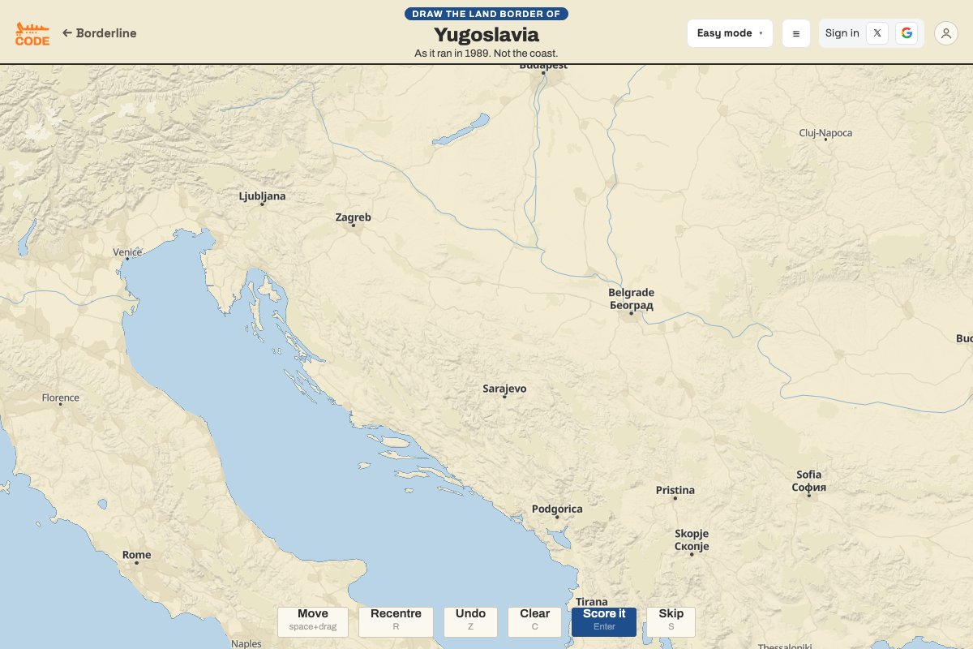Click the Yugoslavia title heading

[x=486, y=34]
